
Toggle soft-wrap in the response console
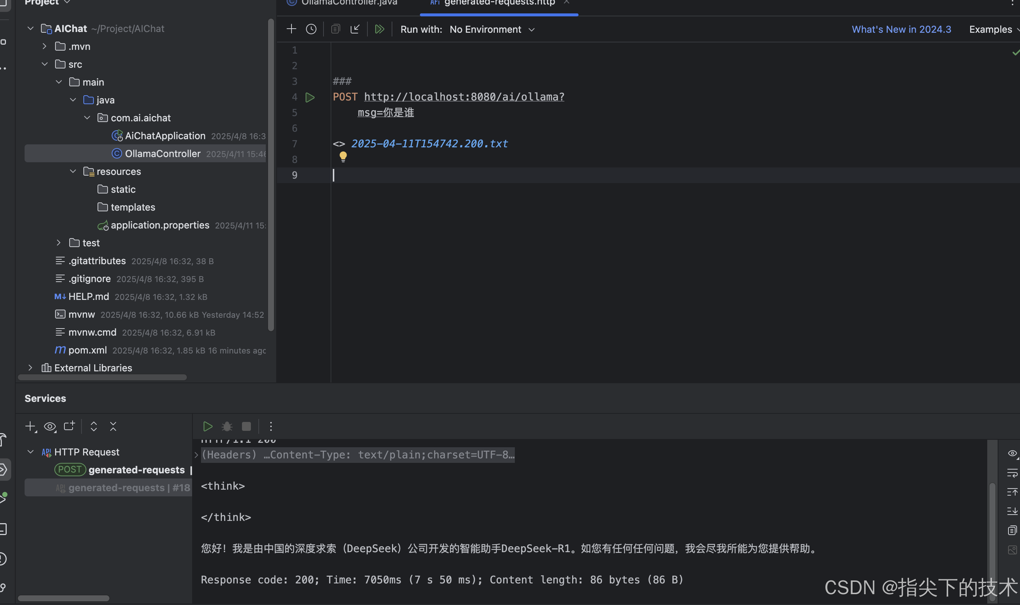(1013, 473)
